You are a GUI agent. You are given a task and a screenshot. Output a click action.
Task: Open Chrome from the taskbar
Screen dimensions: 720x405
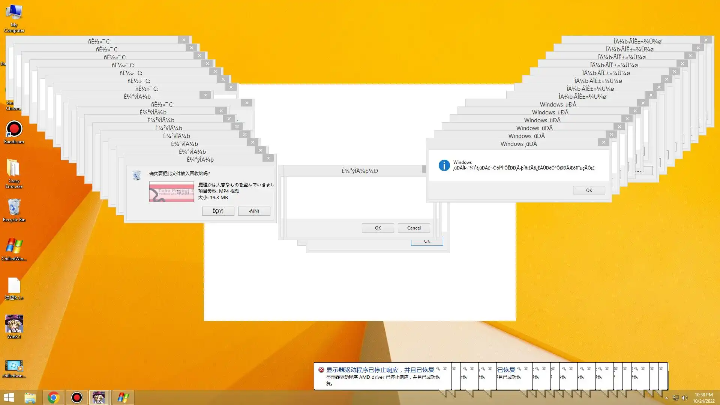pyautogui.click(x=53, y=397)
